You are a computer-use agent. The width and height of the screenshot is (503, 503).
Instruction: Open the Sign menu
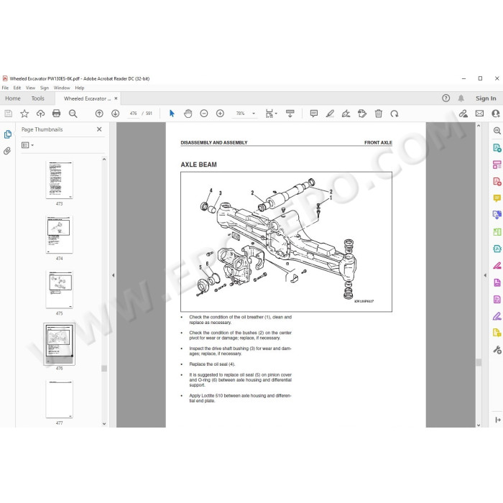[45, 88]
